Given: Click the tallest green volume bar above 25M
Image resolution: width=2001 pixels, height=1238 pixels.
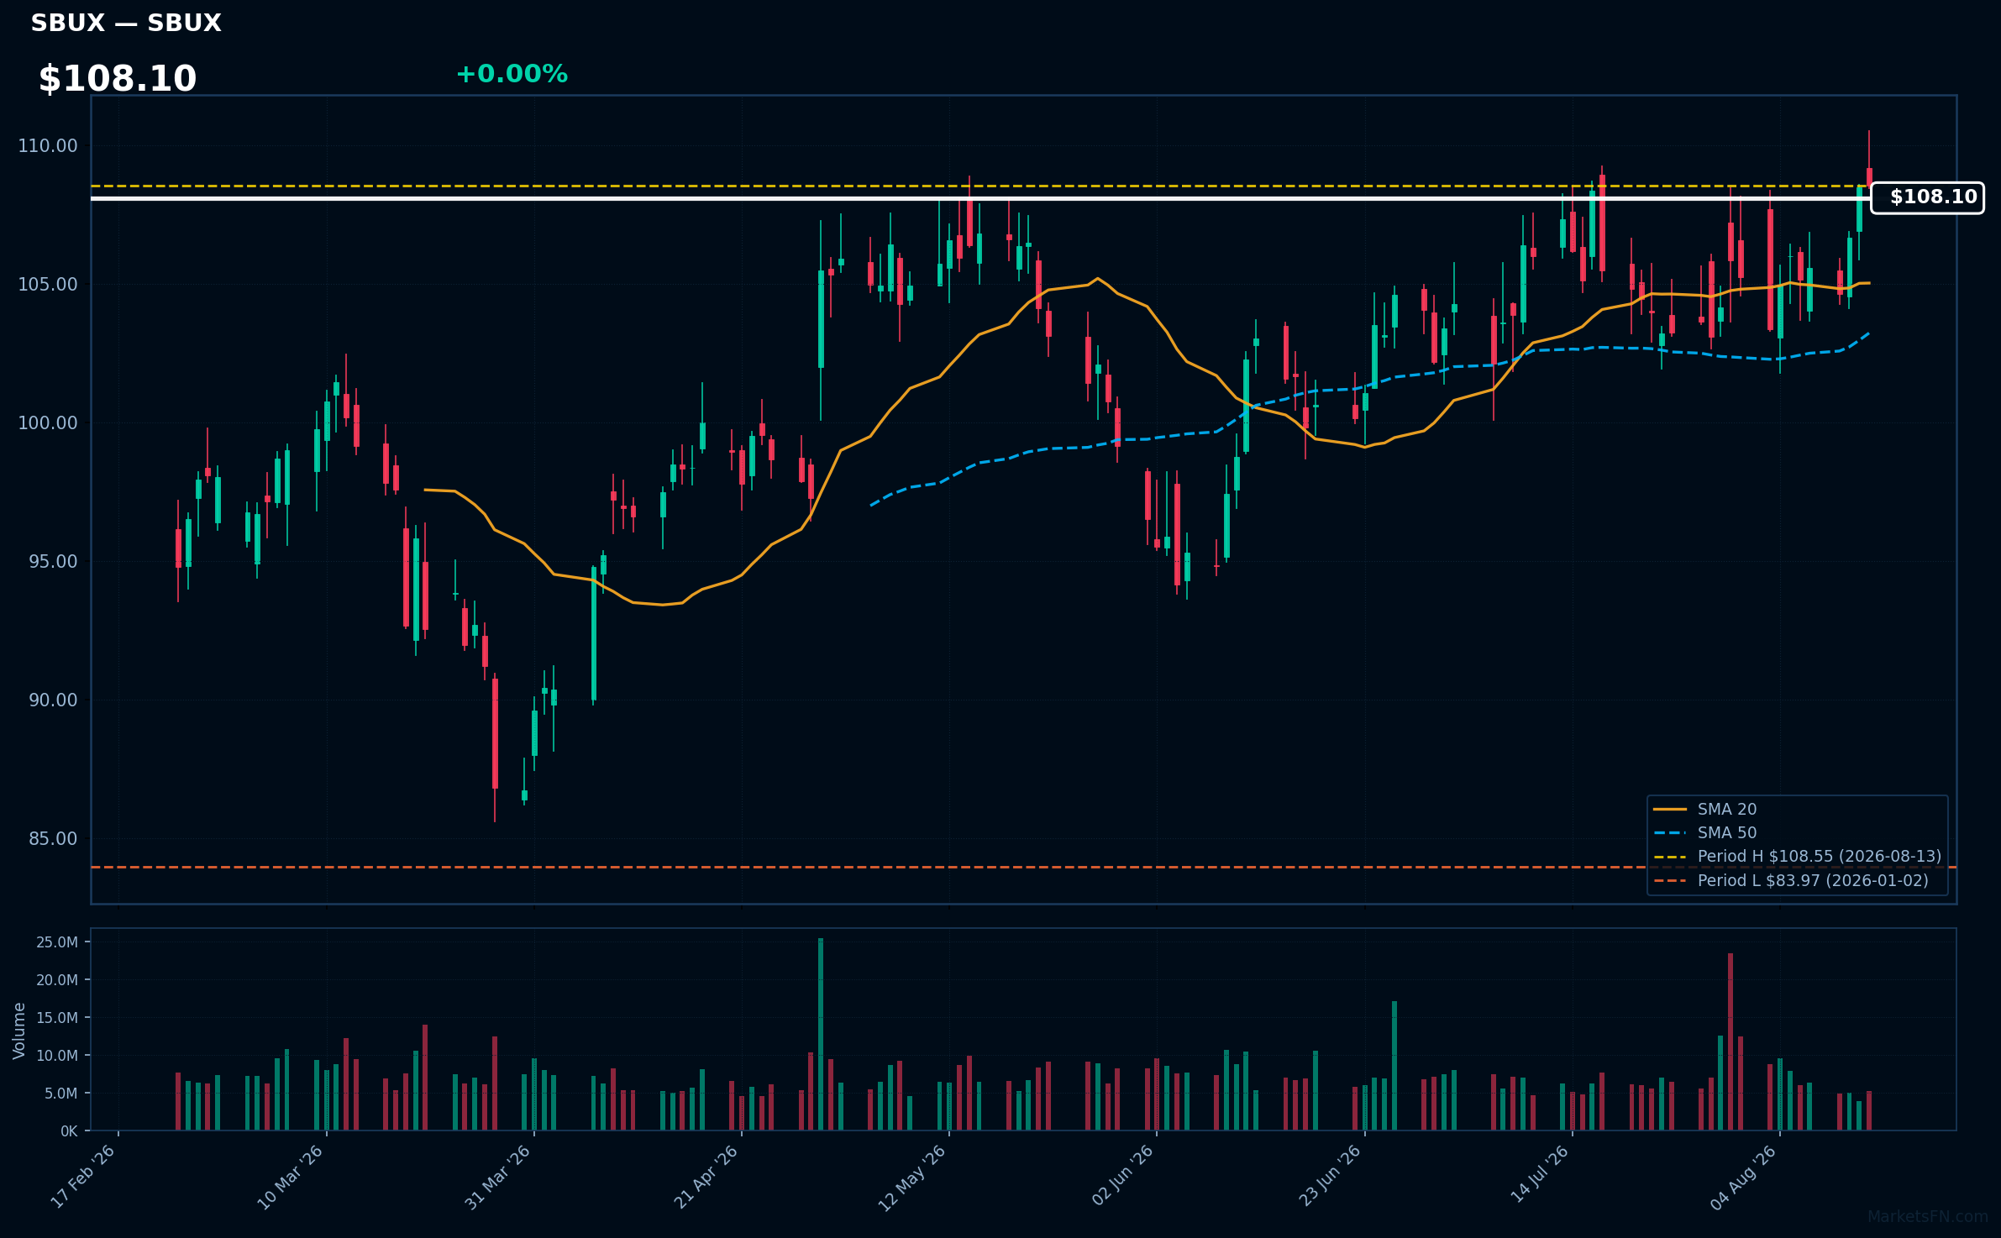Looking at the screenshot, I should tap(821, 1034).
